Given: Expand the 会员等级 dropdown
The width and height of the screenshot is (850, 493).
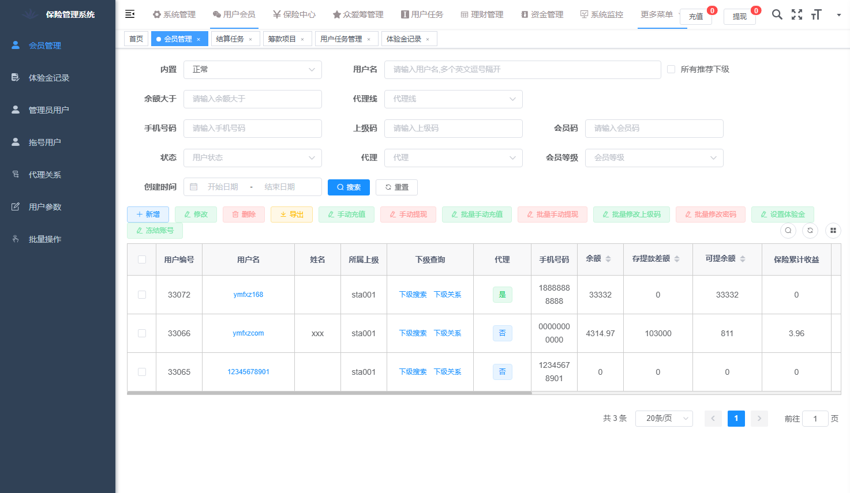Looking at the screenshot, I should (x=654, y=158).
